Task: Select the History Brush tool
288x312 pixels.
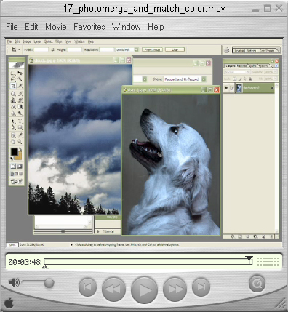Action: [20, 100]
